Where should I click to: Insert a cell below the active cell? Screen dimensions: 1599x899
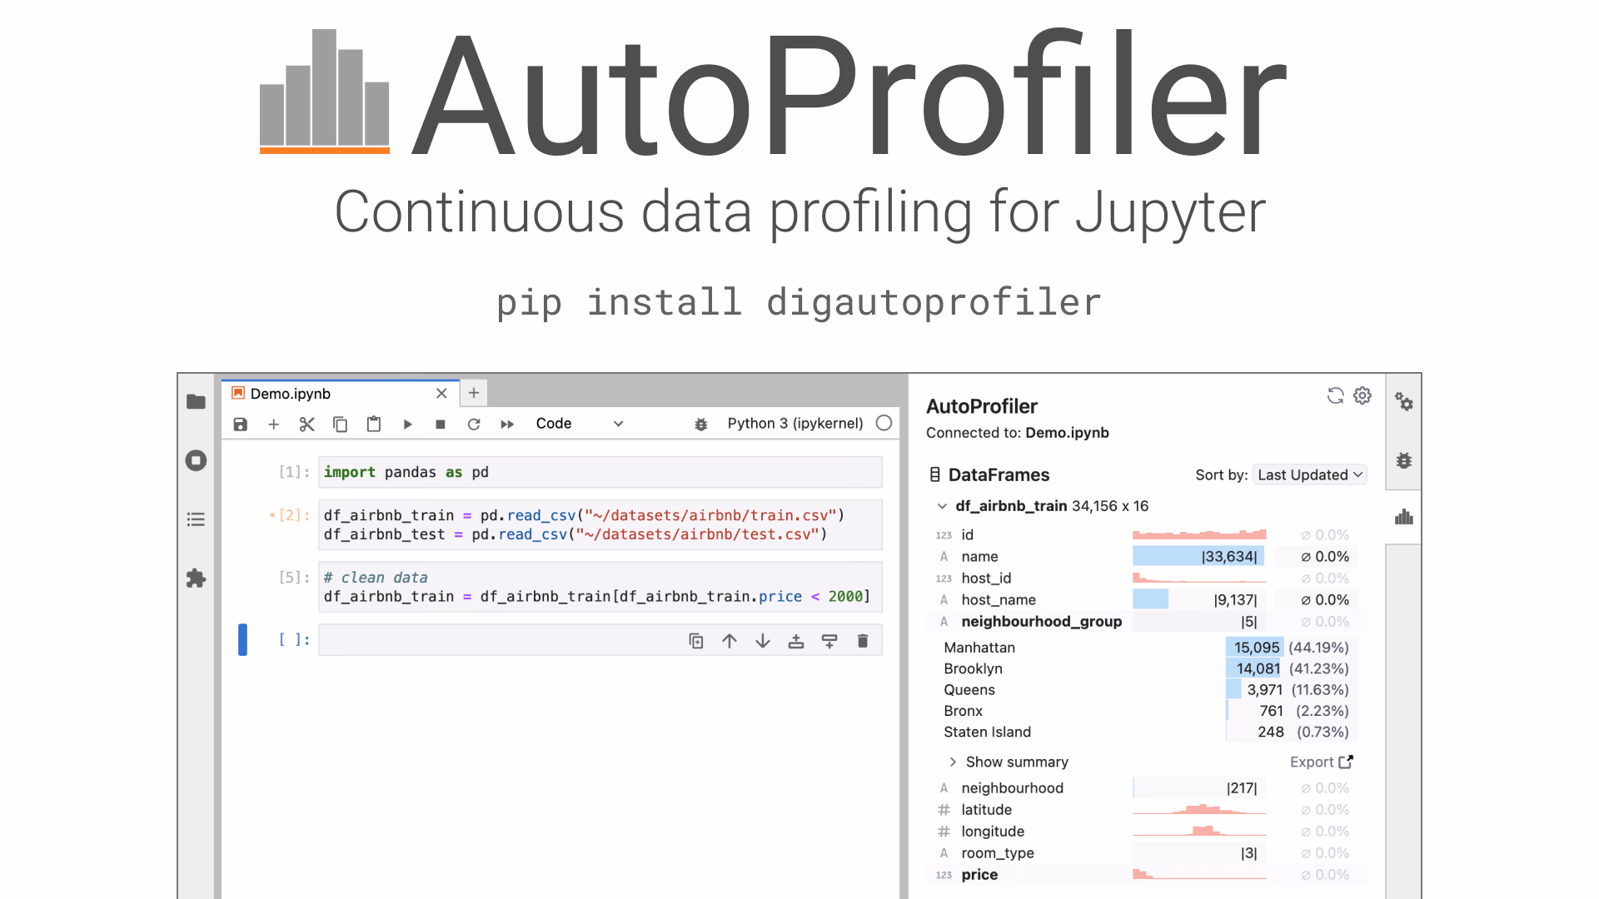click(x=829, y=640)
